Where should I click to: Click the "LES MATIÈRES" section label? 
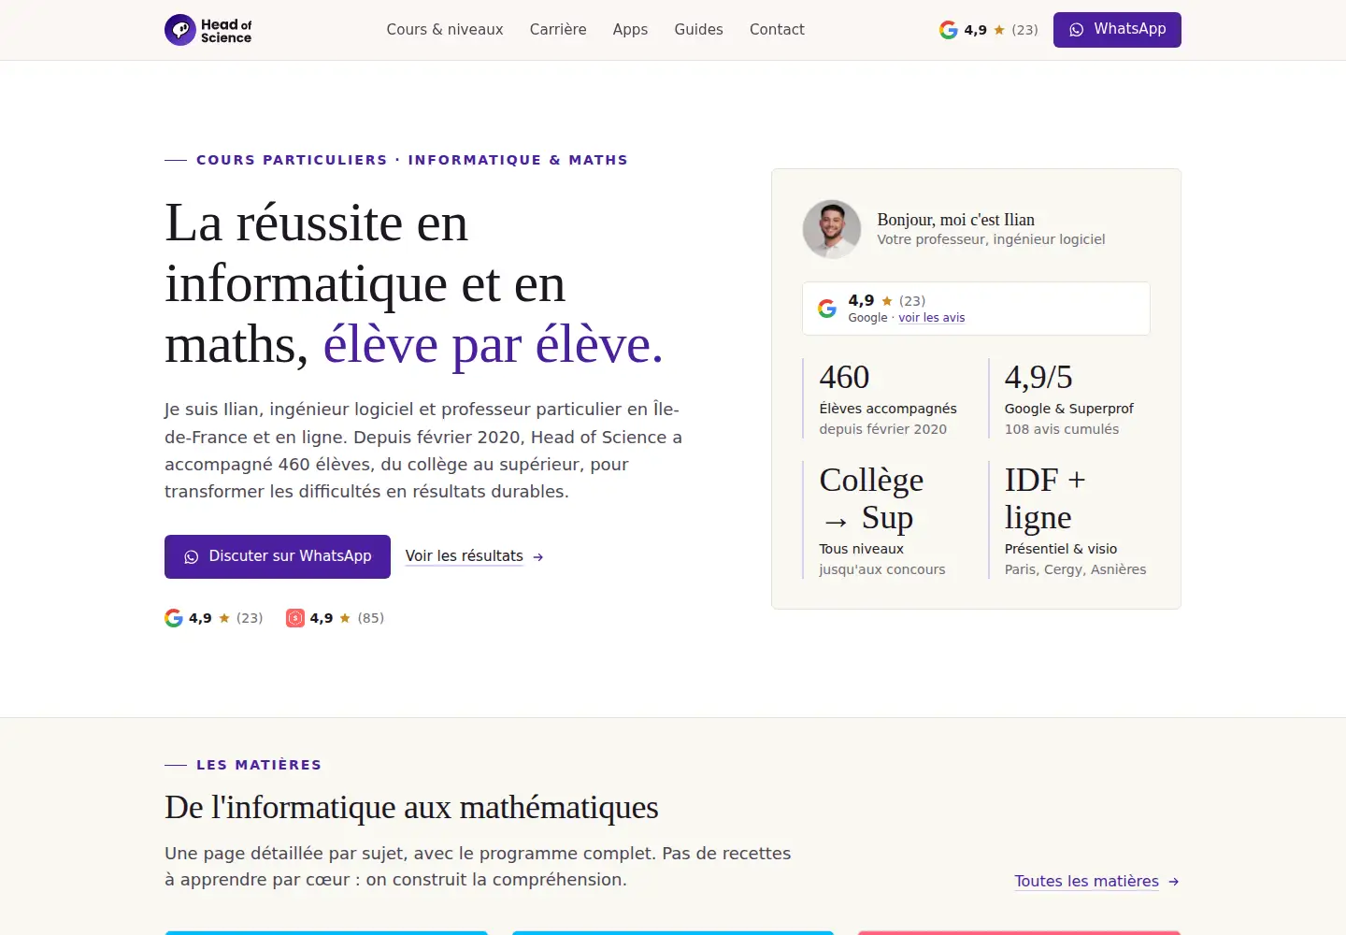259,765
